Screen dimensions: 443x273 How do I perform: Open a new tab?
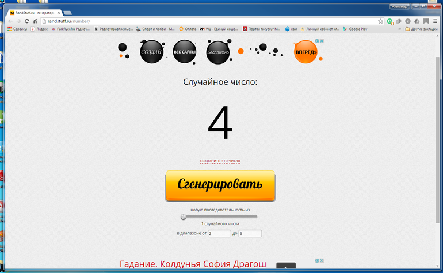tap(67, 12)
